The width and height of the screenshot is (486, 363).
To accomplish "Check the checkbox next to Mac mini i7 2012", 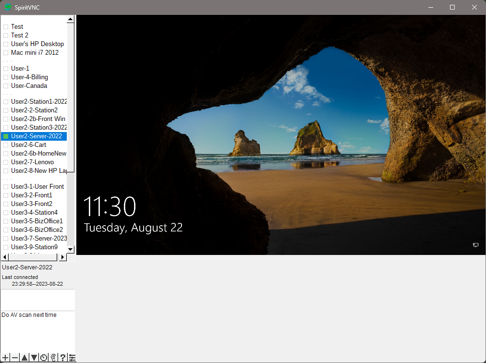I will pyautogui.click(x=5, y=52).
